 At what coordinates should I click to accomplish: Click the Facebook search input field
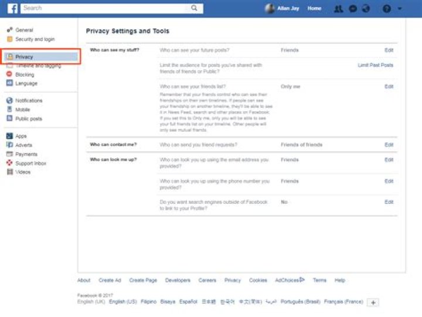coord(104,8)
